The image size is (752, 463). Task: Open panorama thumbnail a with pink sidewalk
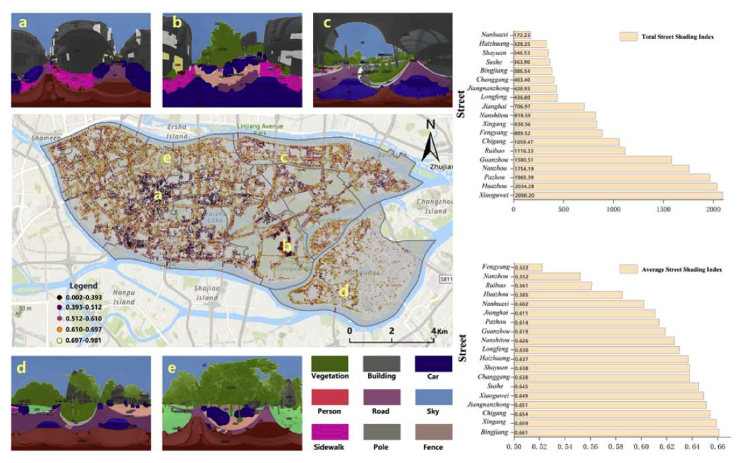[80, 59]
